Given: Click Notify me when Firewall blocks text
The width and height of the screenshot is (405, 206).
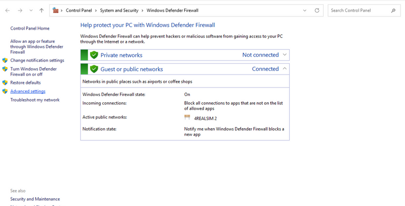Looking at the screenshot, I should point(234,131).
